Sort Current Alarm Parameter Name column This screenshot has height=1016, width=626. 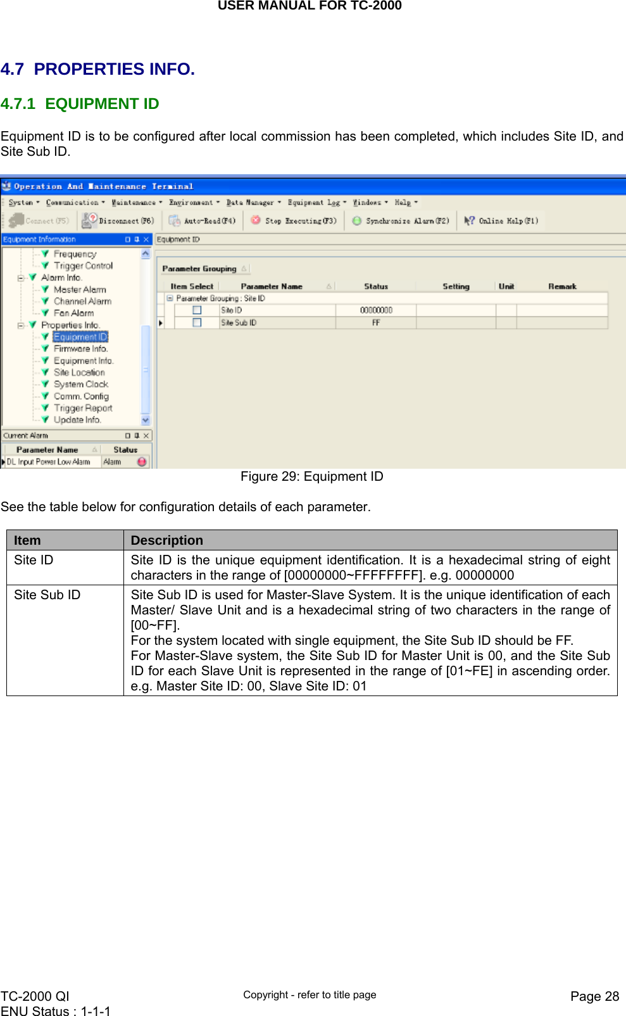pos(53,450)
